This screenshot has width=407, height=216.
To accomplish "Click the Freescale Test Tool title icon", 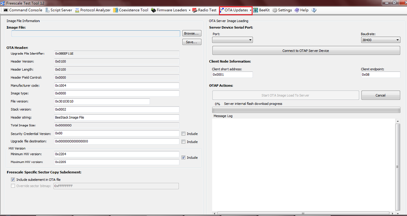I will pos(2,3).
